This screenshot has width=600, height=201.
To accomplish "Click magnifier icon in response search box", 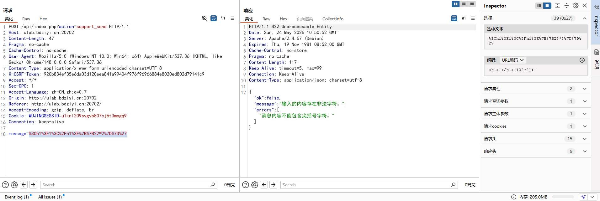I will [453, 185].
